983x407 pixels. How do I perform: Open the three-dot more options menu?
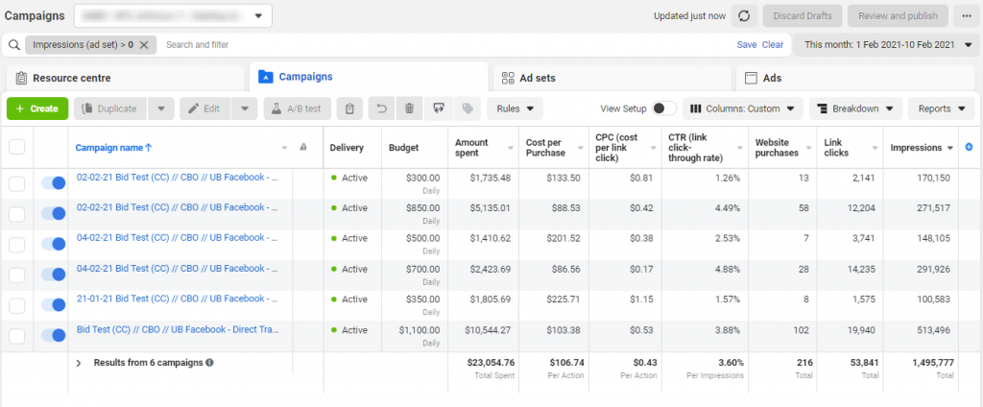coord(965,16)
